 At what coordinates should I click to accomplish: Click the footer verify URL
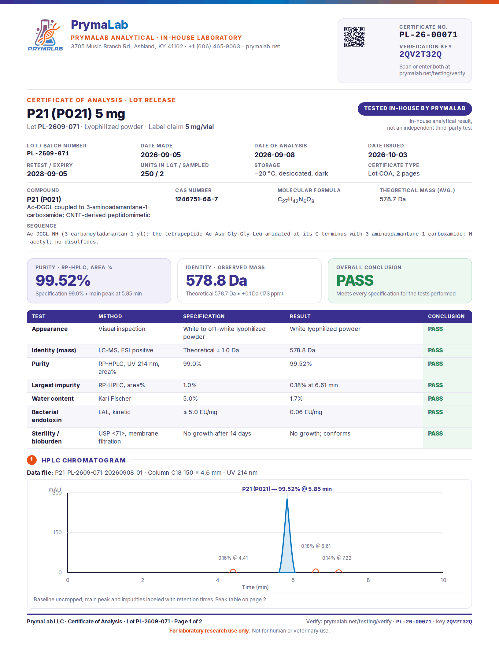(357, 622)
